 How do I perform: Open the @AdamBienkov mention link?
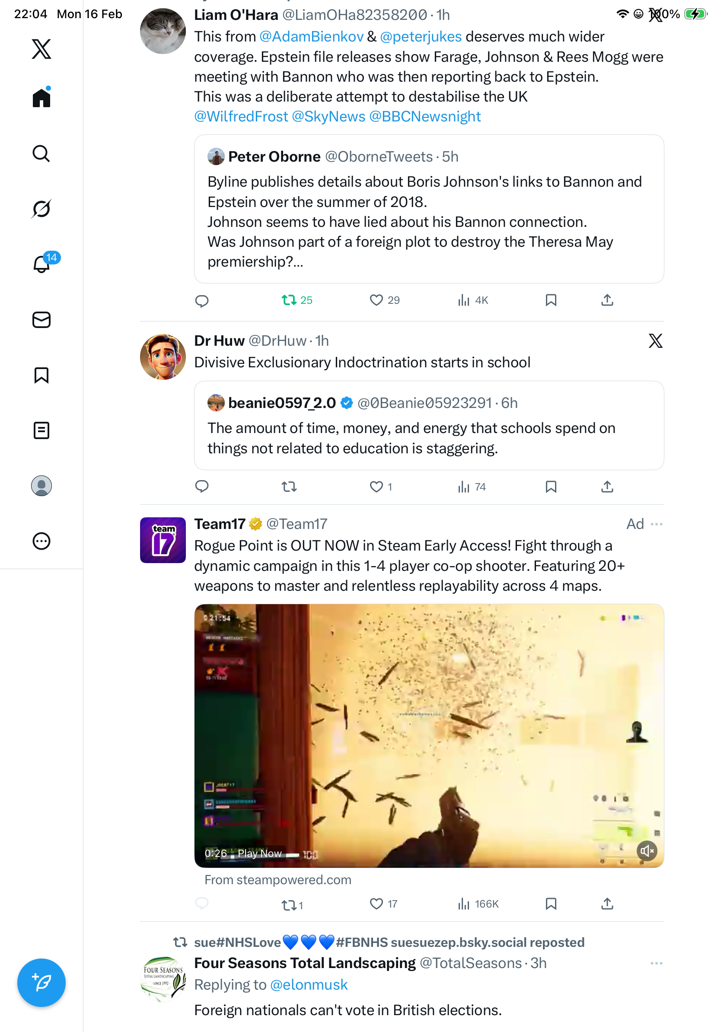coord(311,36)
